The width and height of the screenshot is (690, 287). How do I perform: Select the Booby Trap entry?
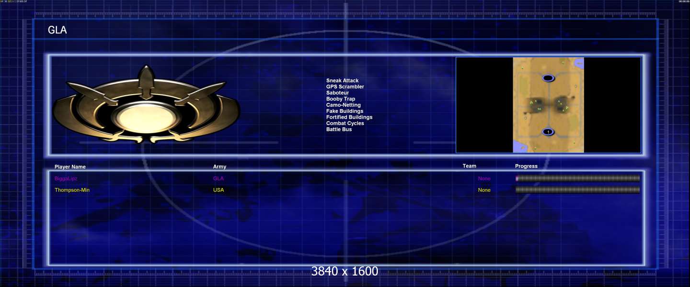click(x=341, y=99)
